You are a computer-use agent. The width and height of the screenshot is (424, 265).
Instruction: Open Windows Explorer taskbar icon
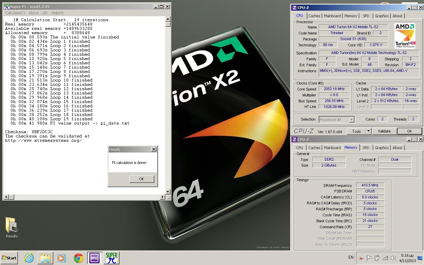(x=45, y=258)
